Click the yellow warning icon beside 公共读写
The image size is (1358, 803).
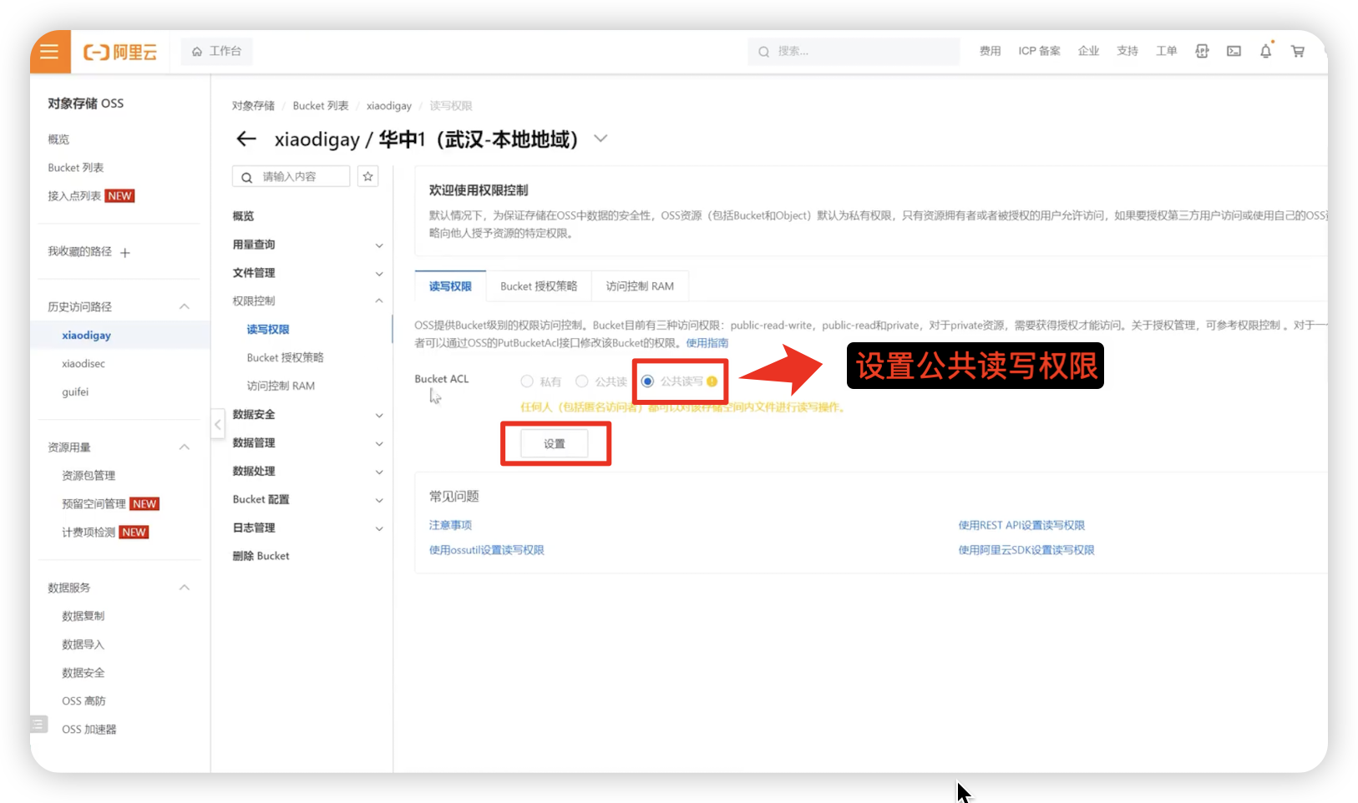(x=712, y=381)
